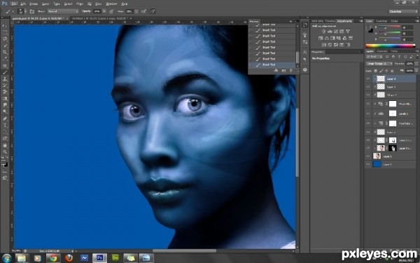Open the Window menu

(111, 4)
